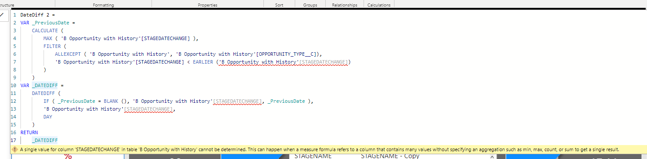Click the DAY argument on line 14
This screenshot has height=159, width=647.
pos(47,117)
